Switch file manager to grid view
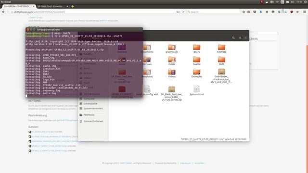The image size is (308, 173). click(x=240, y=37)
